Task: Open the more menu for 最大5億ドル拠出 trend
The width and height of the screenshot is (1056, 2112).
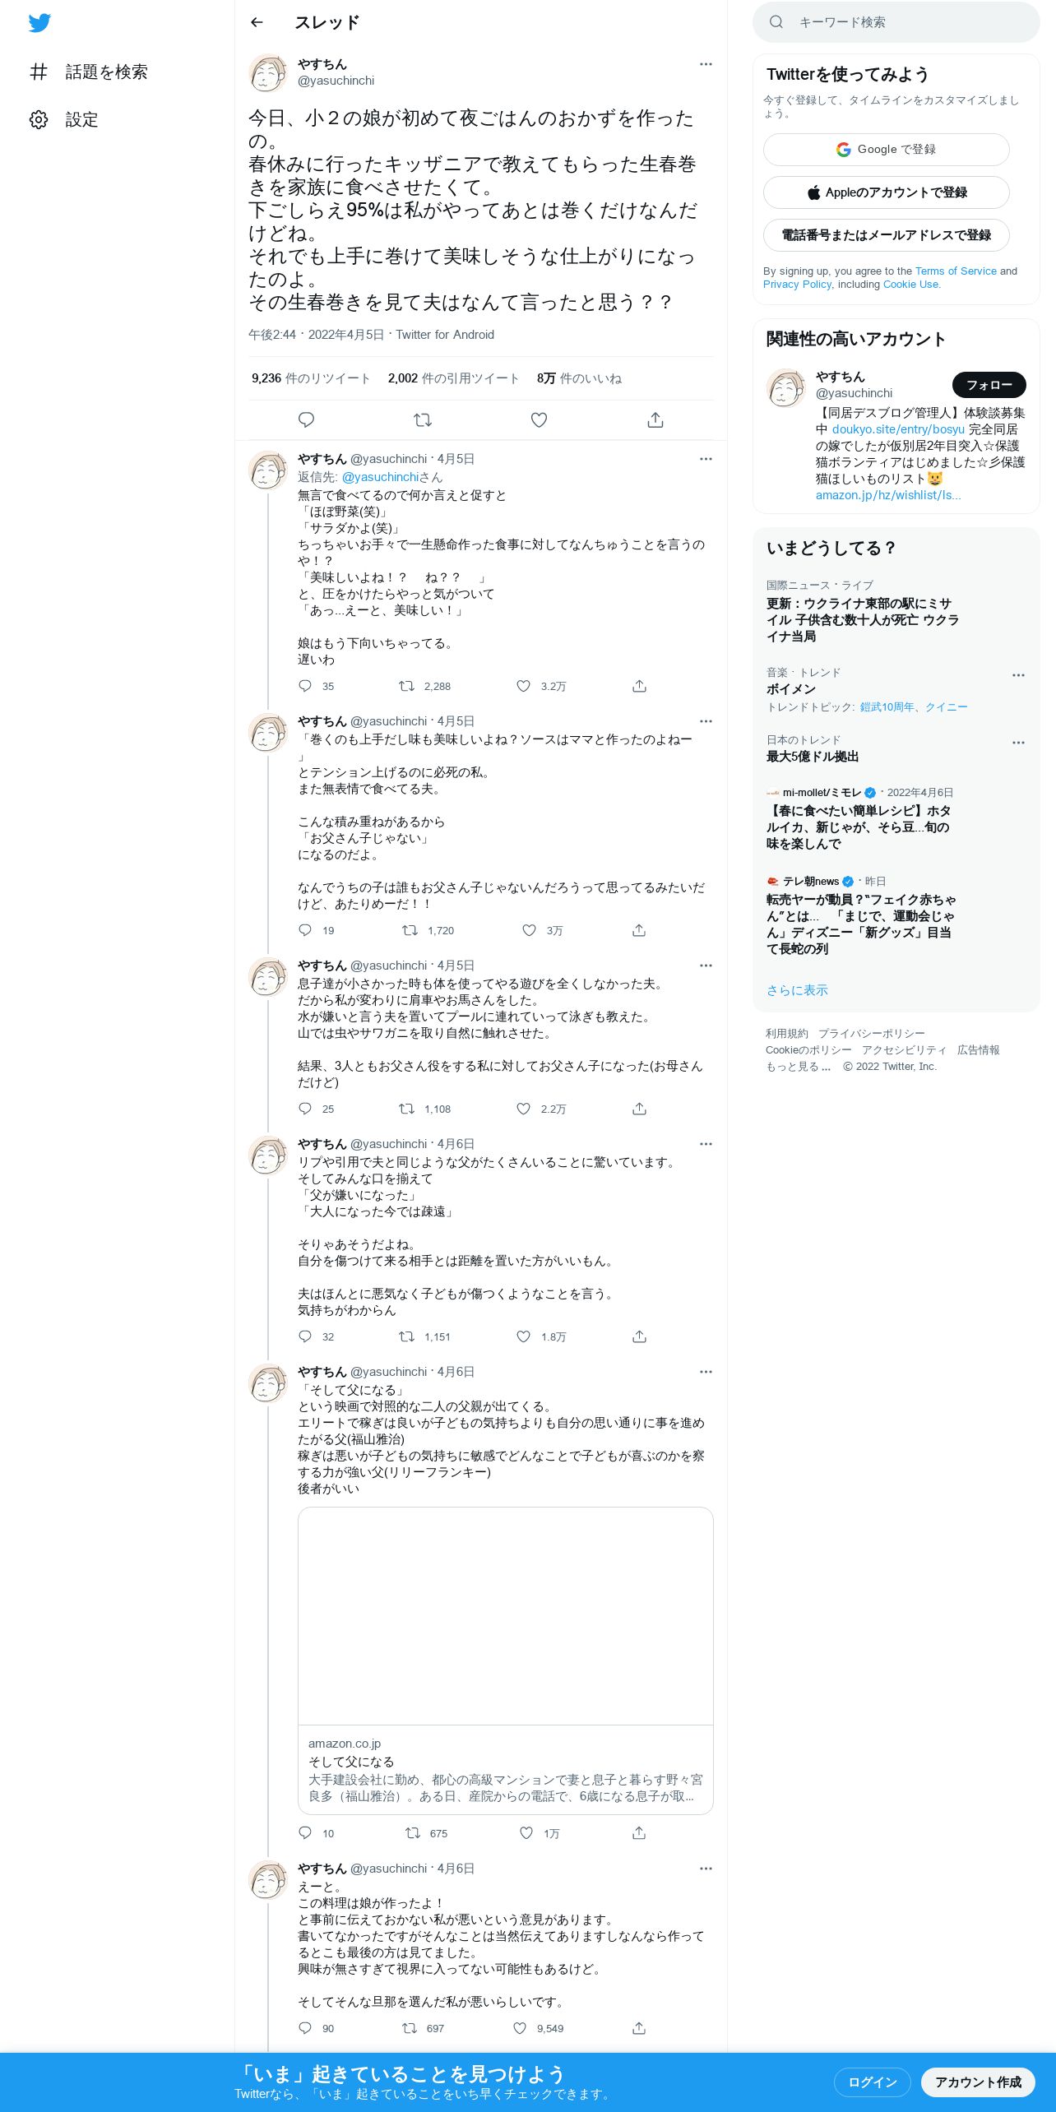Action: (1018, 743)
